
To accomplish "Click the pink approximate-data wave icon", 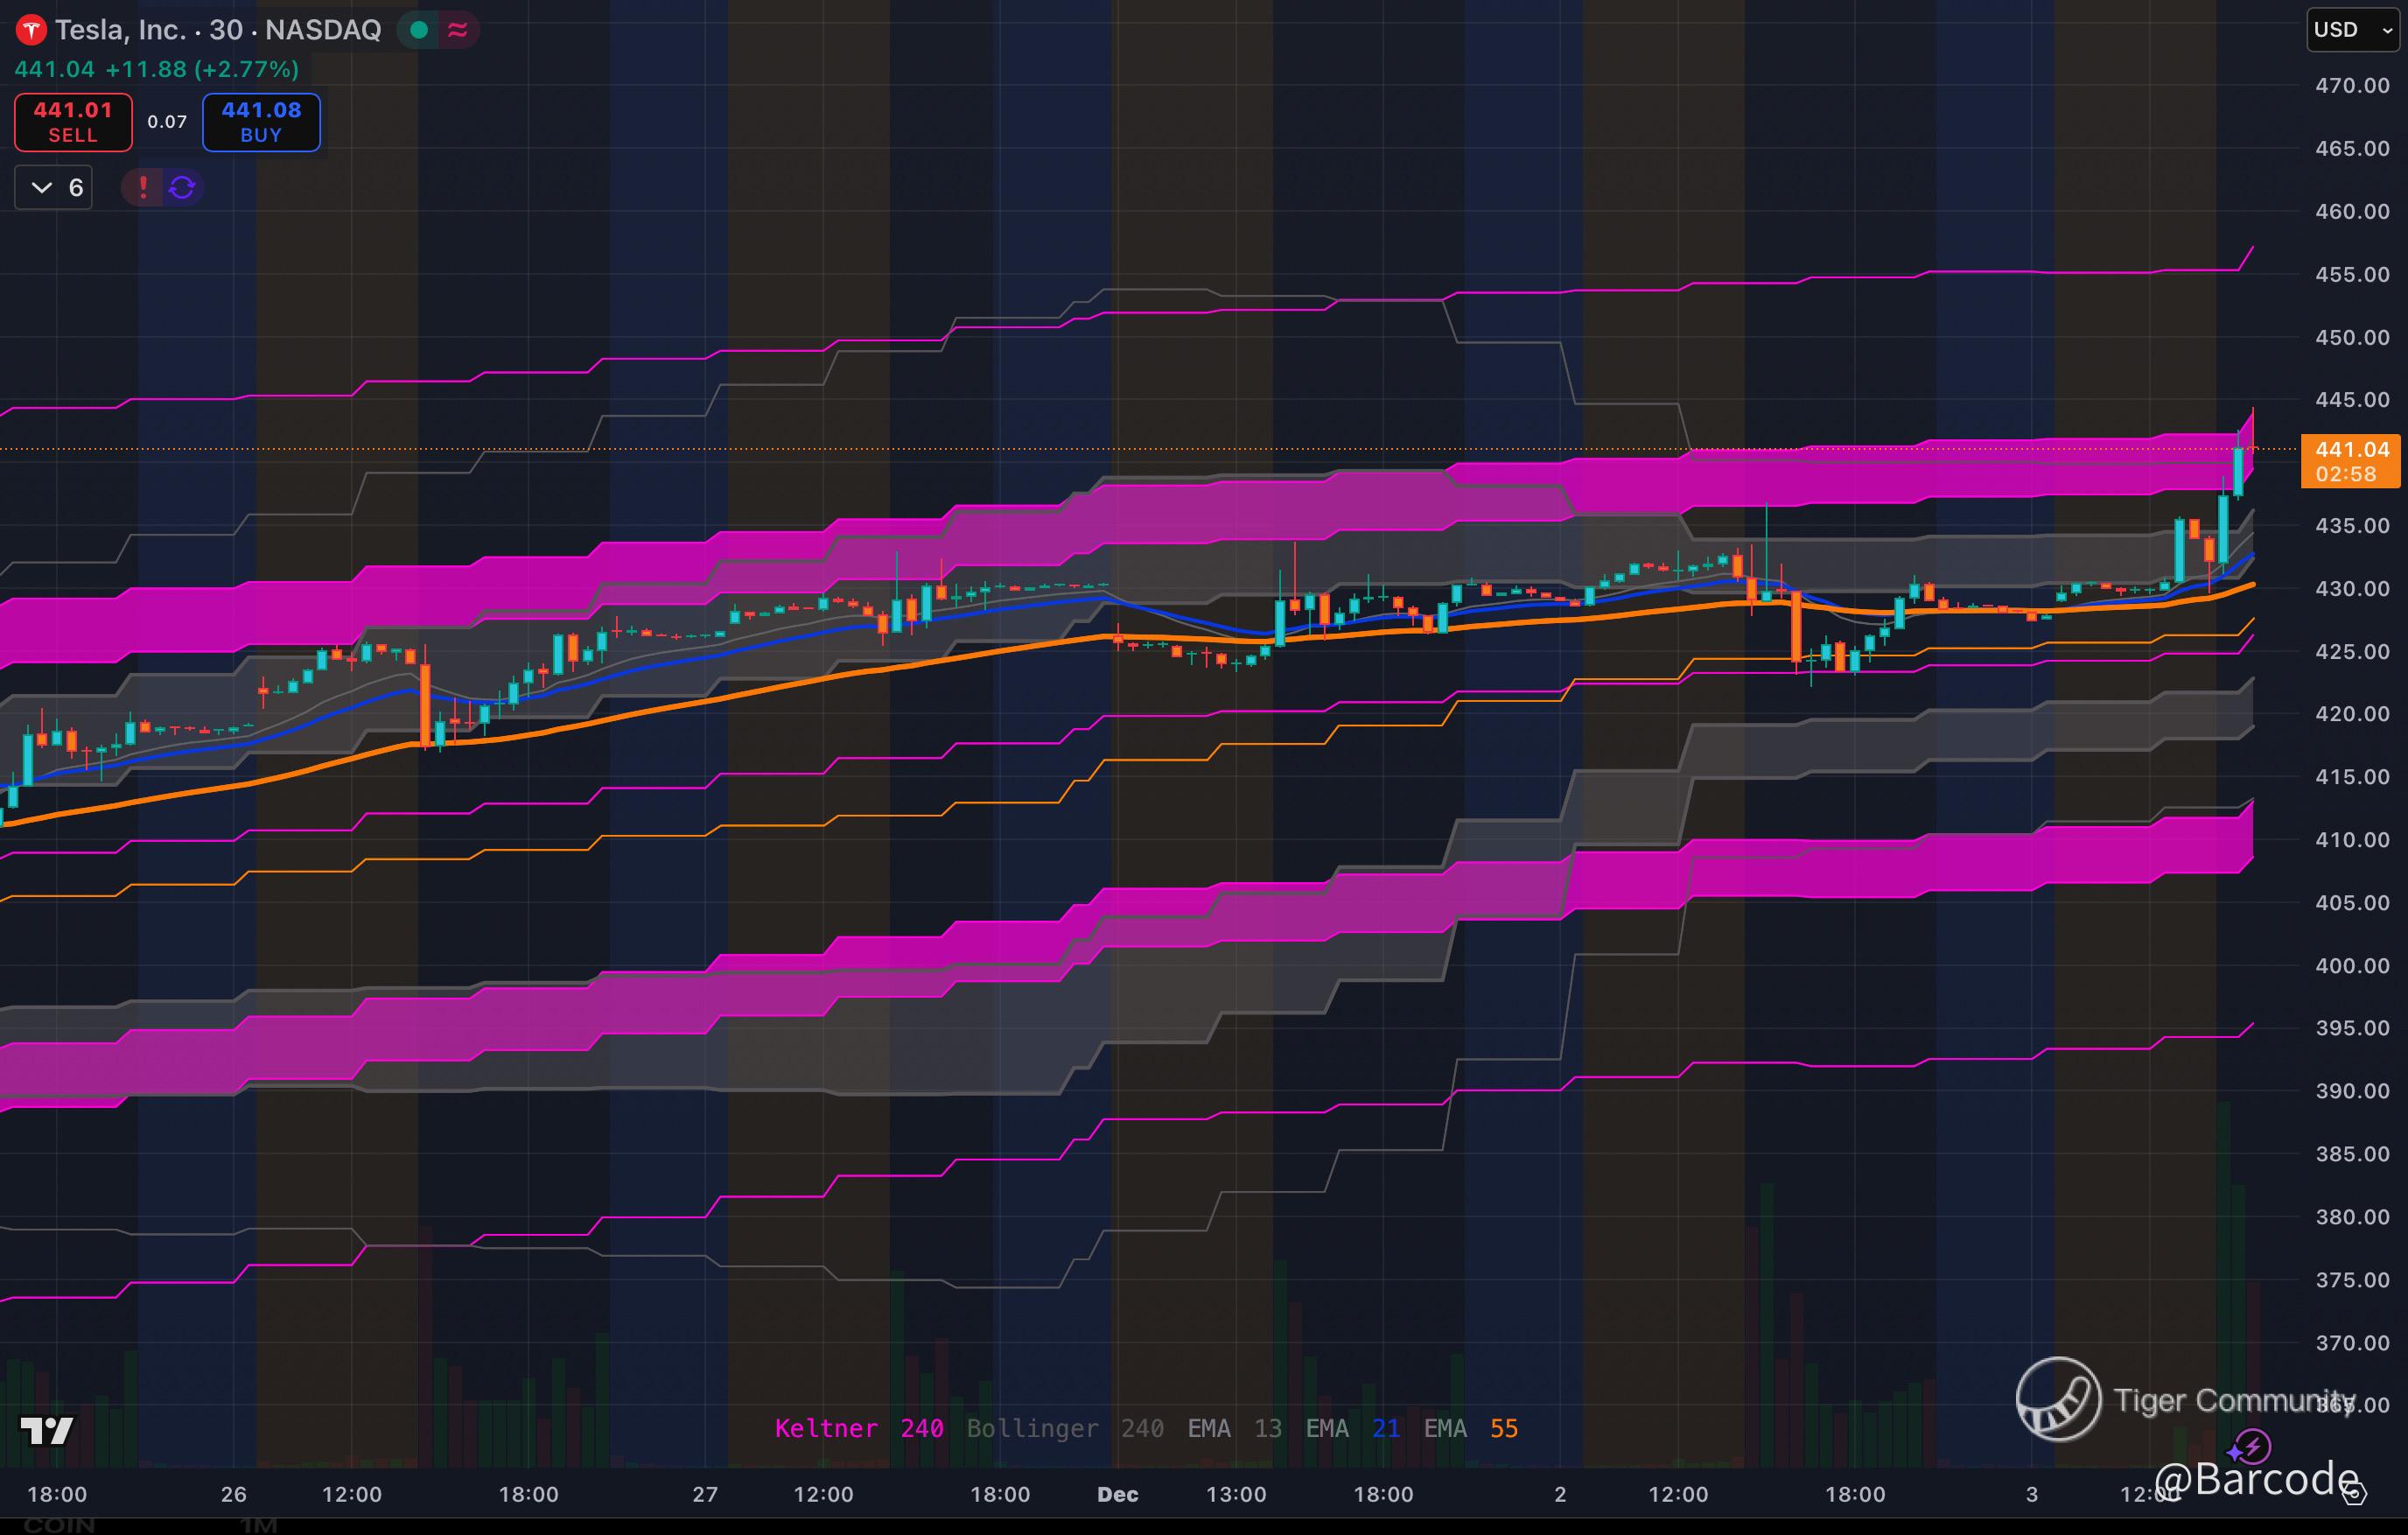I will tap(458, 30).
